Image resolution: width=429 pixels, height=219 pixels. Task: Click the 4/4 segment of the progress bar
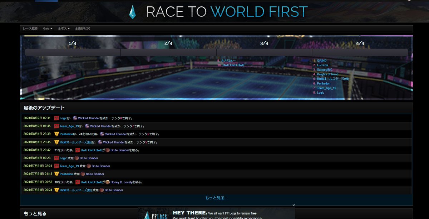tap(360, 52)
